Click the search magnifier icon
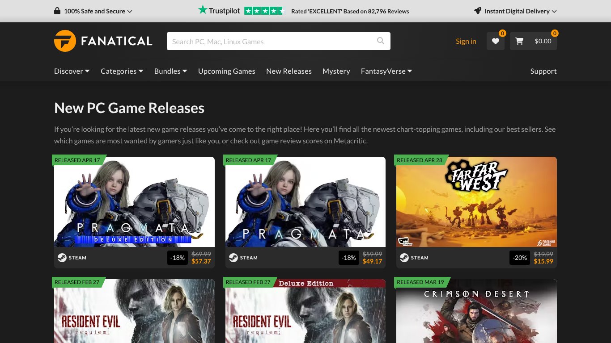611x343 pixels. click(x=381, y=41)
